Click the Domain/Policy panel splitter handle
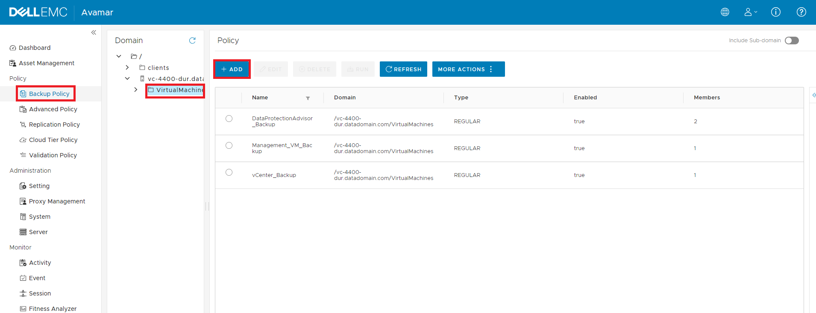Image resolution: width=816 pixels, height=313 pixels. 207,206
